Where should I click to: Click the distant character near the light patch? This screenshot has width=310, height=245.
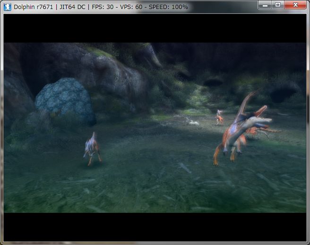pos(219,117)
